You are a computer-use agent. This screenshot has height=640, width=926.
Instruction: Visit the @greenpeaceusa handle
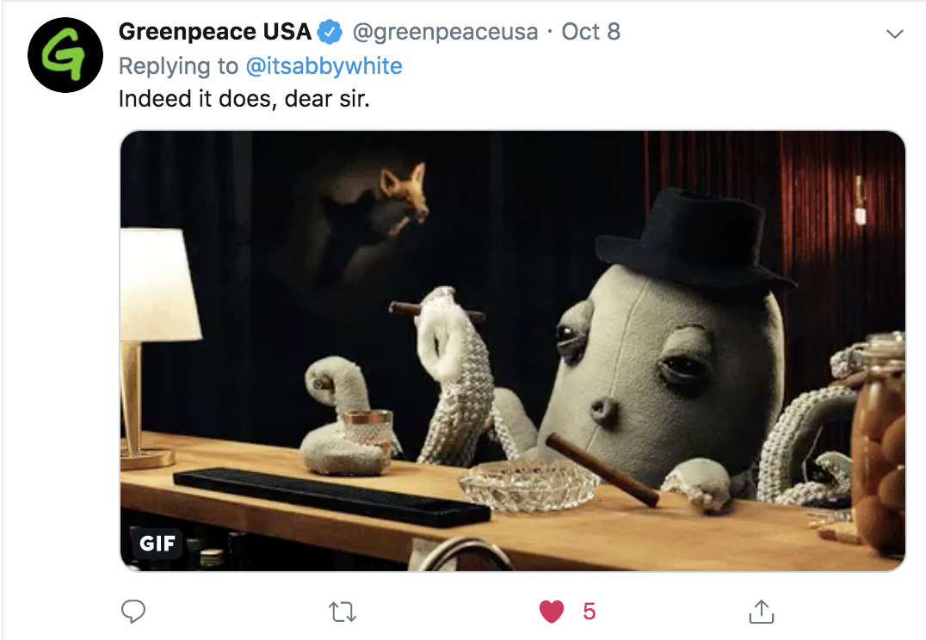(x=445, y=32)
